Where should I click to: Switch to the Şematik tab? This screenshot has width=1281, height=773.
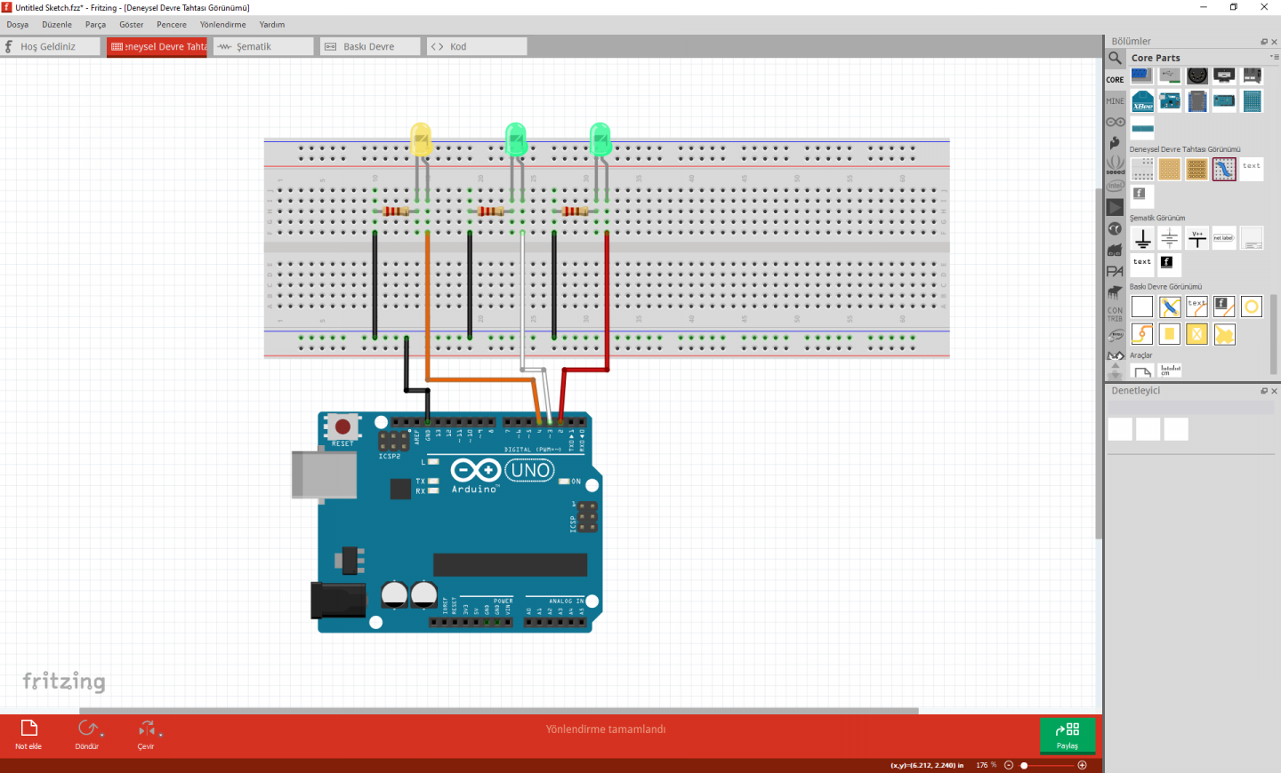[262, 46]
